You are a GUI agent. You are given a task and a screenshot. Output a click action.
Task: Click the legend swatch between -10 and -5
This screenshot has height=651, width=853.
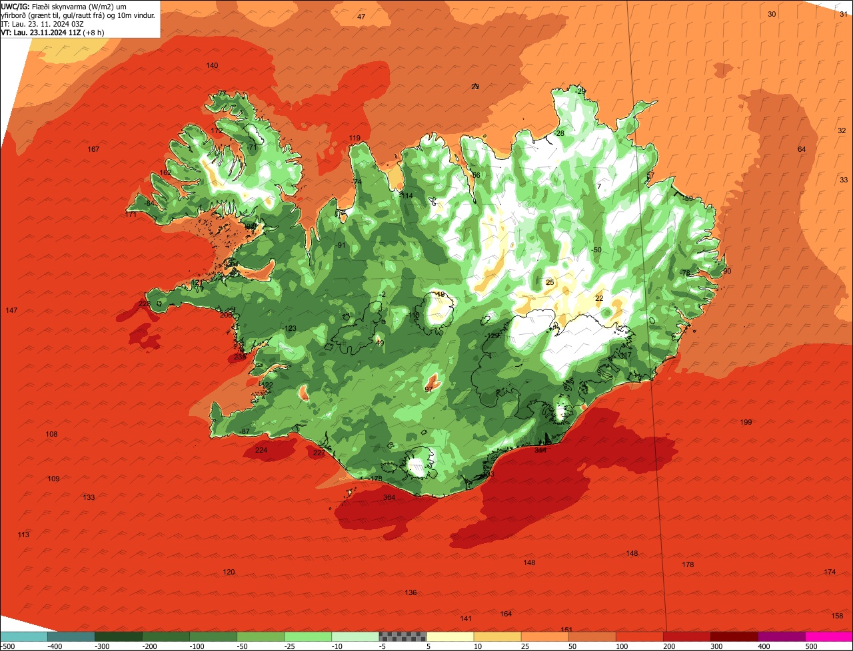(x=355, y=636)
